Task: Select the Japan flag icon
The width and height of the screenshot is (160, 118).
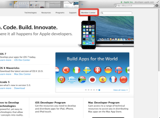Action: (93, 80)
